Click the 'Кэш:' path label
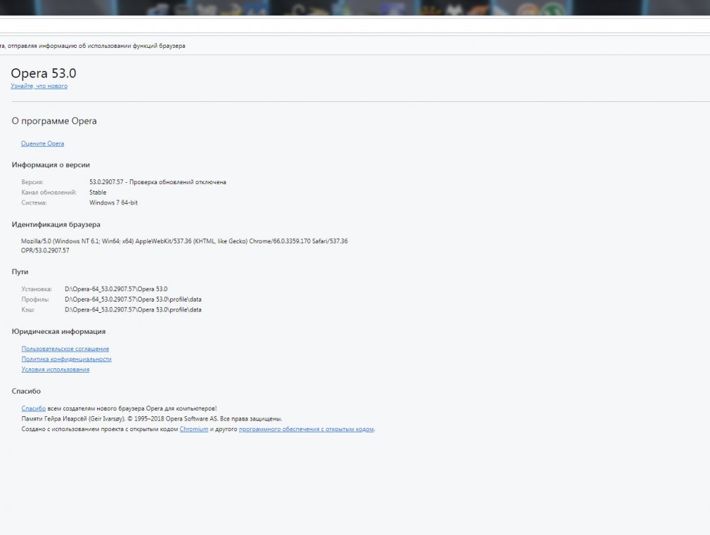 [27, 310]
